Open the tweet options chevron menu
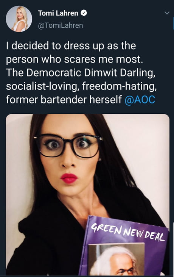This screenshot has width=174, height=277. click(167, 13)
